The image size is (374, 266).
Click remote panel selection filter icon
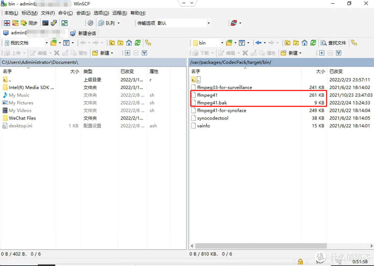[339, 53]
